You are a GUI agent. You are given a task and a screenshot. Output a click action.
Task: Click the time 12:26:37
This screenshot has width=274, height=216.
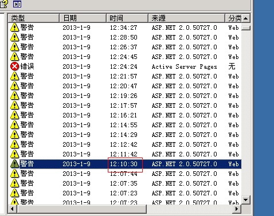(124, 47)
